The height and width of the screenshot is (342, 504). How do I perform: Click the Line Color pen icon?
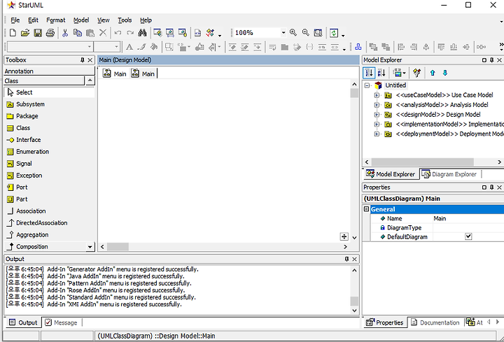pos(141,47)
